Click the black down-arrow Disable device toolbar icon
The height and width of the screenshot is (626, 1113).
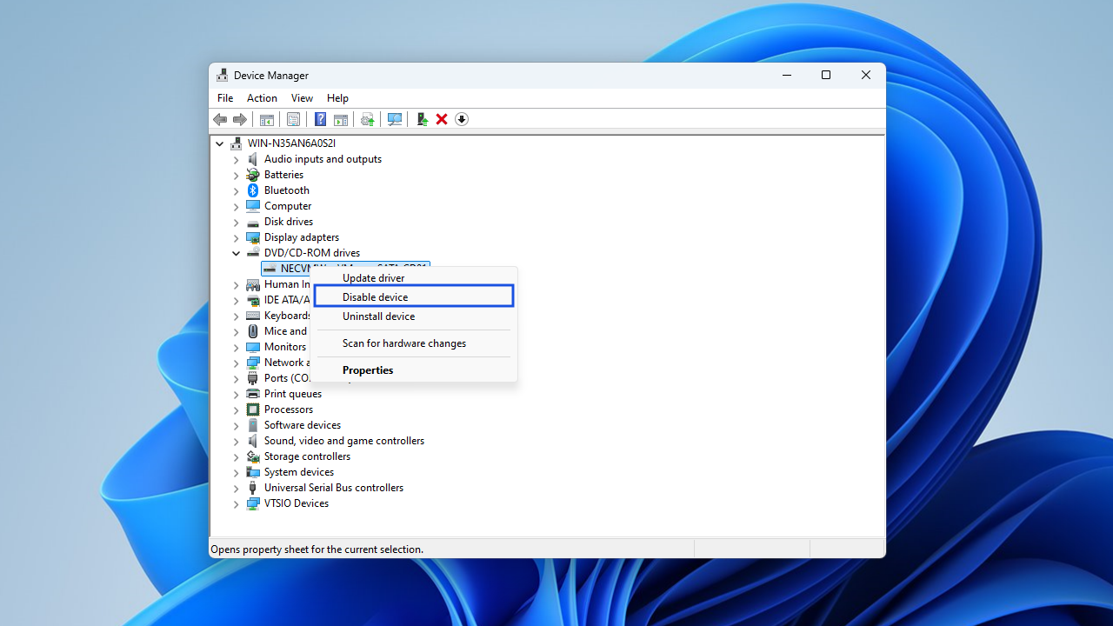pos(462,119)
